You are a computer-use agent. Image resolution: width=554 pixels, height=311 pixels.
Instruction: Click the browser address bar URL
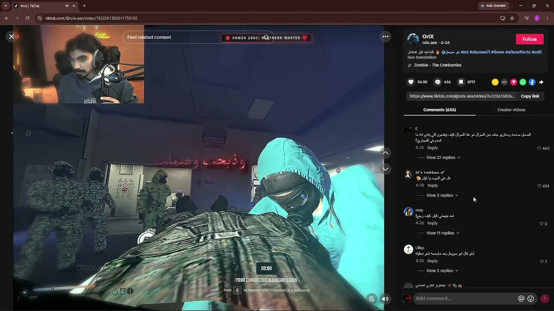tap(91, 18)
